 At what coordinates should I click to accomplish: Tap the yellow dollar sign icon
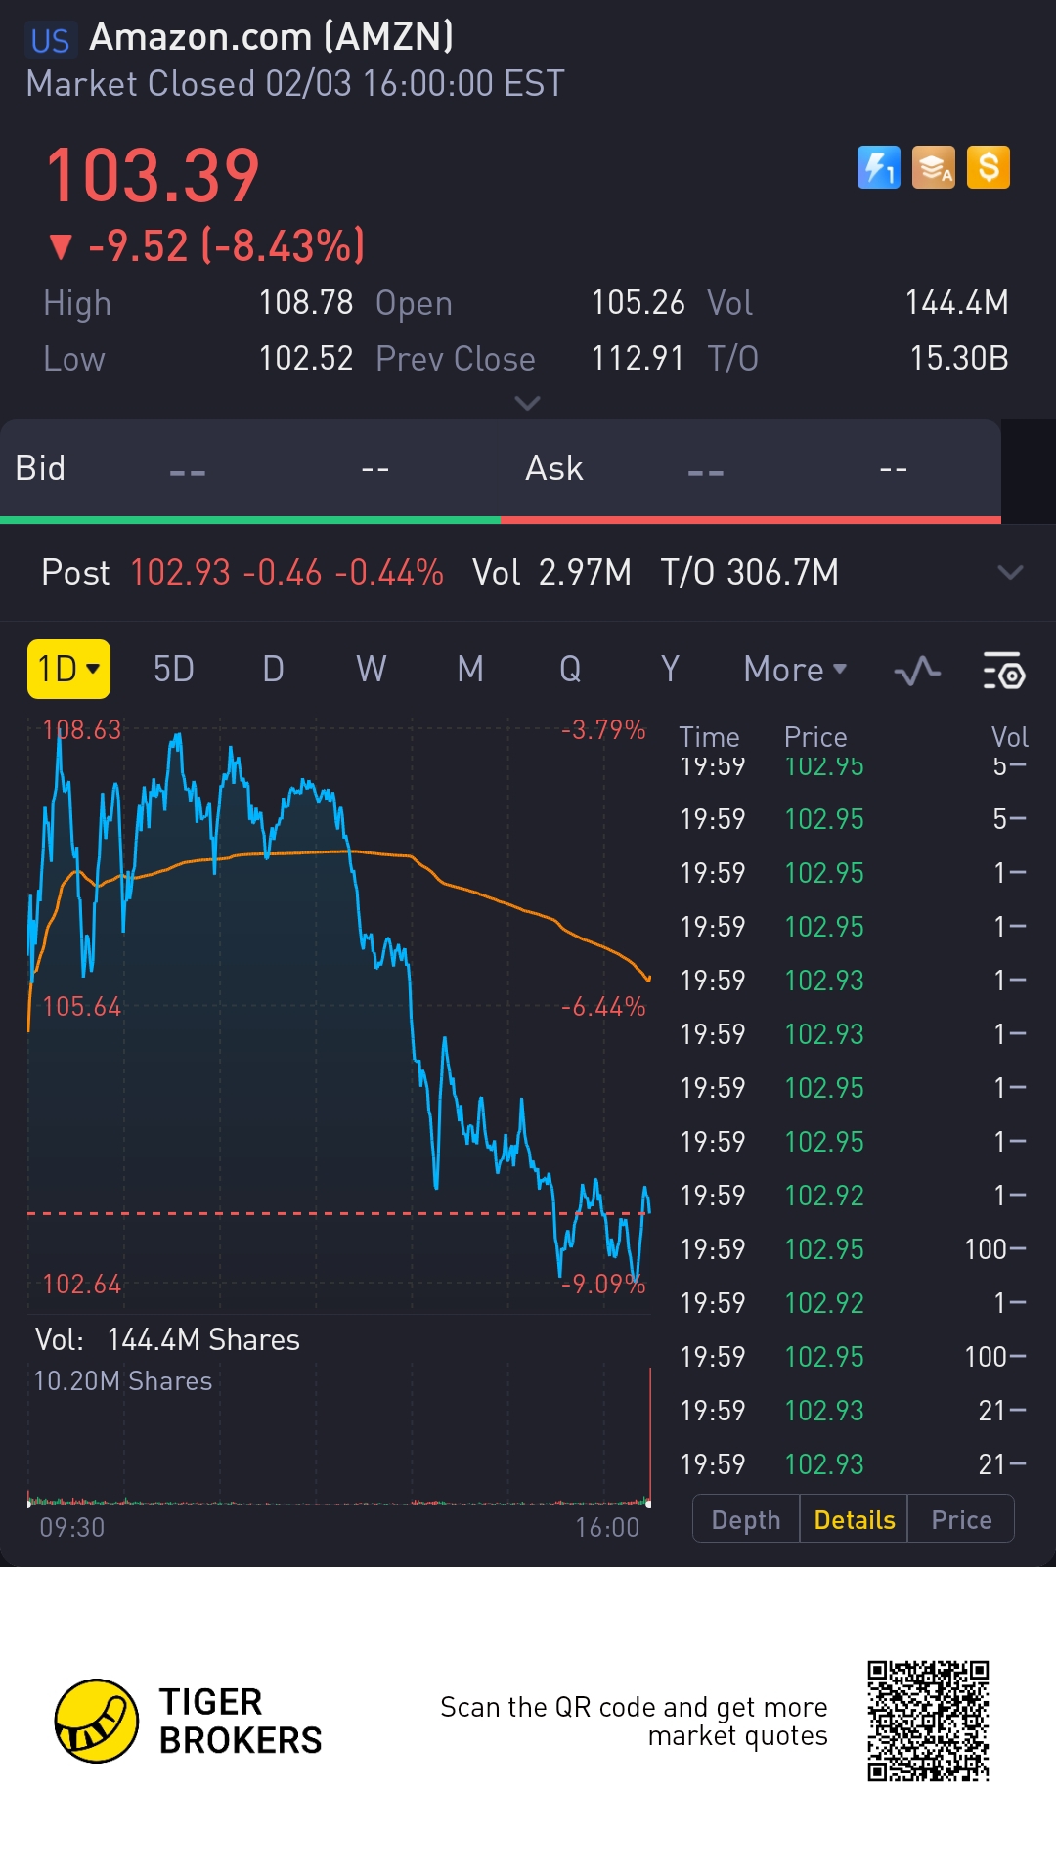pos(989,167)
